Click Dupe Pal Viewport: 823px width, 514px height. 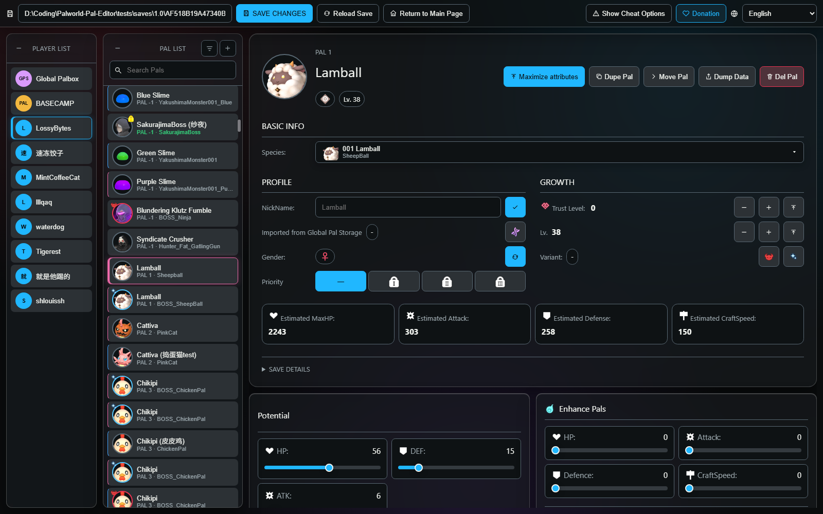pos(614,77)
